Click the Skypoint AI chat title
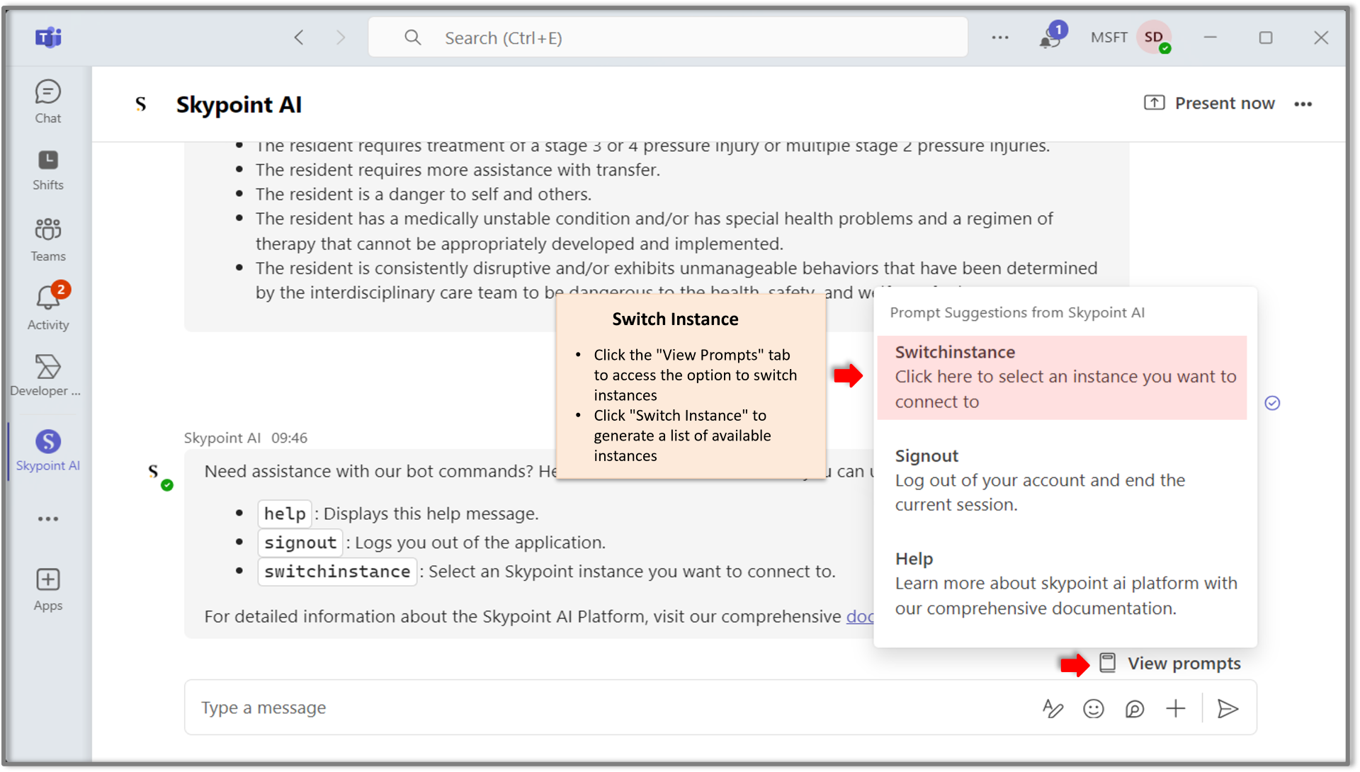The image size is (1360, 772). point(239,104)
